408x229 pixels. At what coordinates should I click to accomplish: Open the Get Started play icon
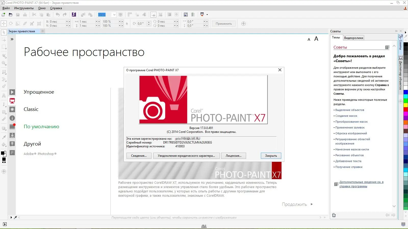[12, 92]
